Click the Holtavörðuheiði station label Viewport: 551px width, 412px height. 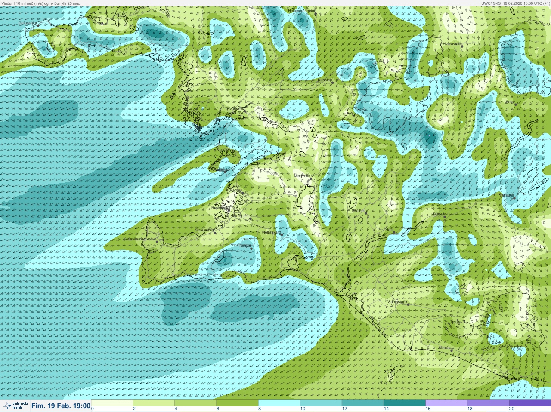(x=302, y=10)
